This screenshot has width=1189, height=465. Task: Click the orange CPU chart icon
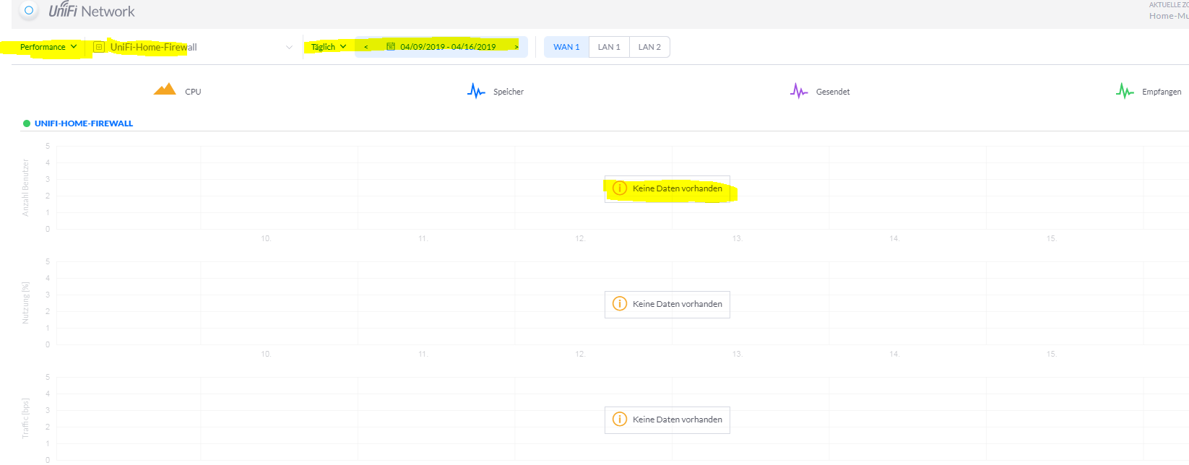(x=165, y=90)
